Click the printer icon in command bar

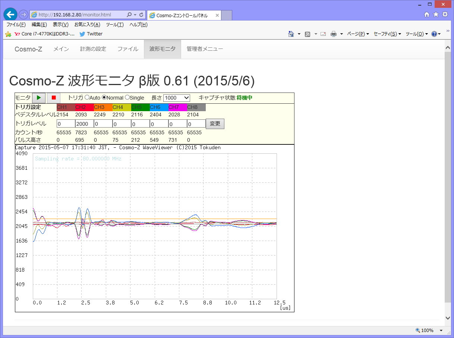click(333, 34)
